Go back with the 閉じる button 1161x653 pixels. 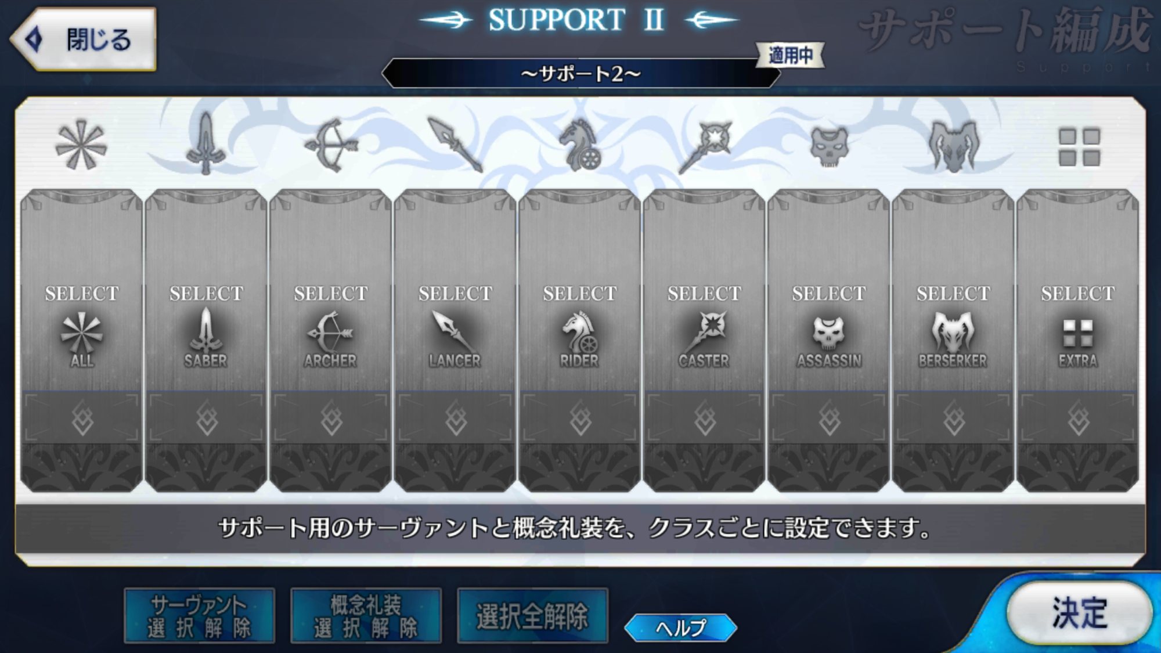point(84,39)
